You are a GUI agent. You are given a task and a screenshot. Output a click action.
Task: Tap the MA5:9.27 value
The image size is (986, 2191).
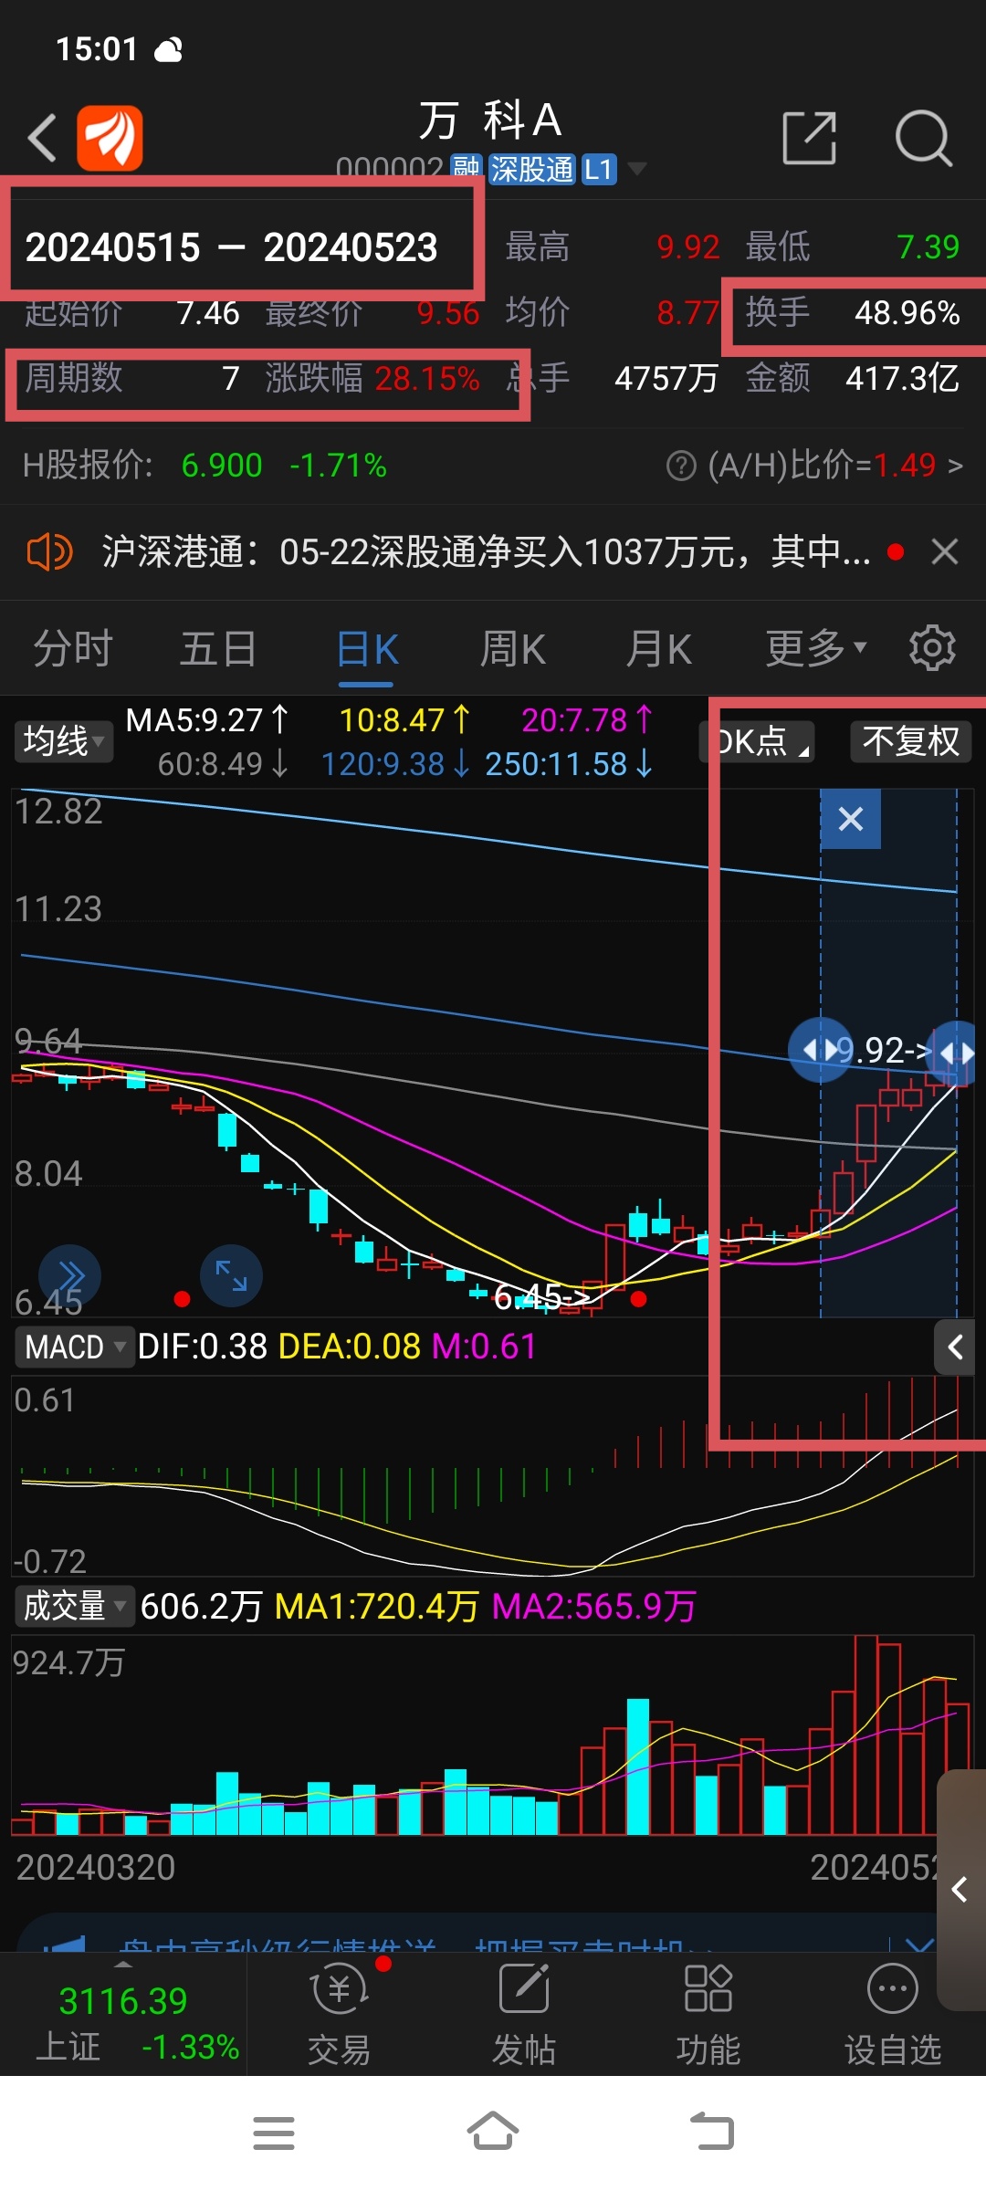pyautogui.click(x=208, y=720)
